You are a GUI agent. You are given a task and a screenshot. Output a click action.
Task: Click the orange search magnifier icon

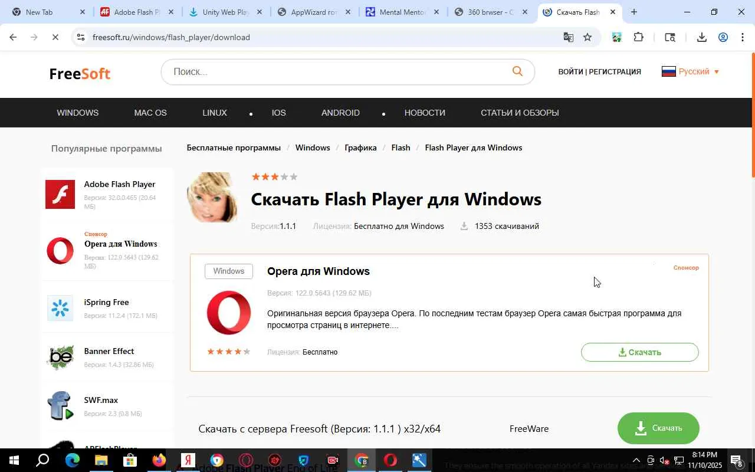(517, 71)
